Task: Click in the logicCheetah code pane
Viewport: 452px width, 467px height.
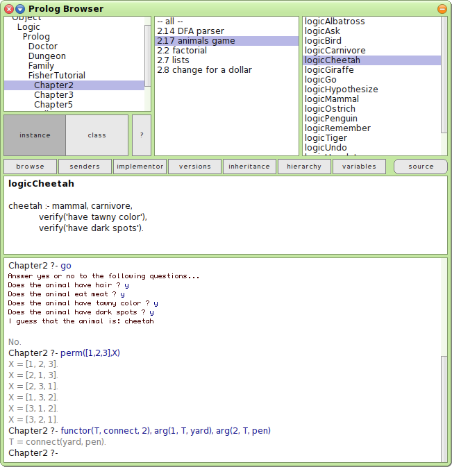Action: [x=226, y=215]
